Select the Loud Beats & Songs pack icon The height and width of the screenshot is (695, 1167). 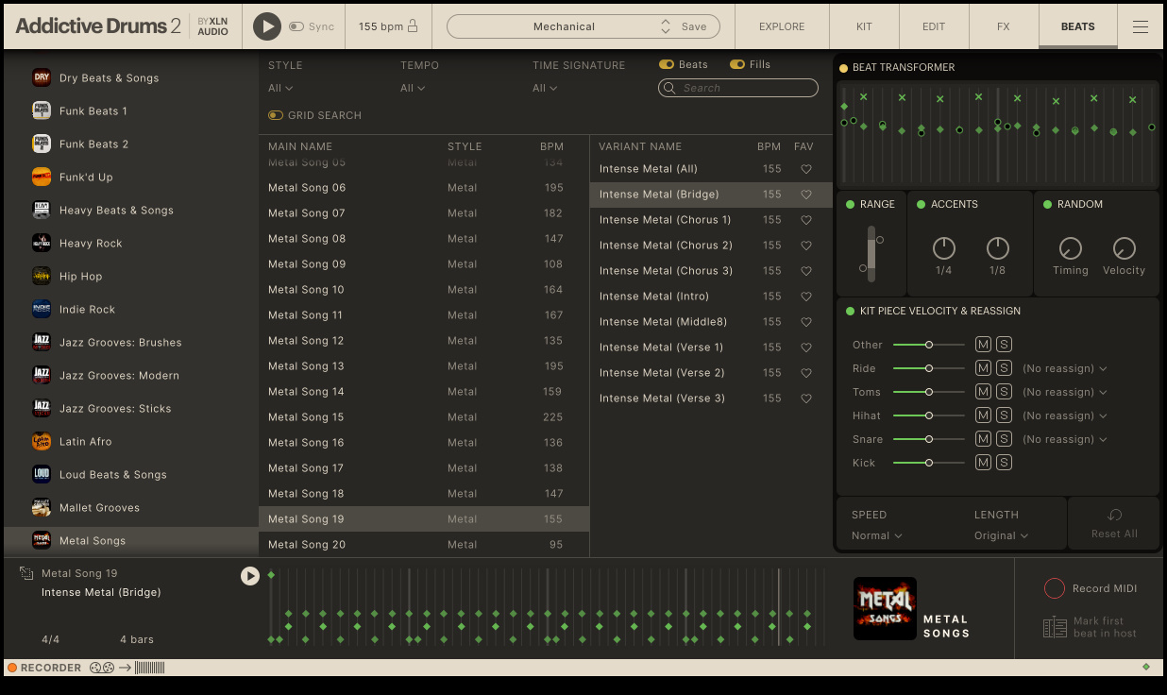42,474
